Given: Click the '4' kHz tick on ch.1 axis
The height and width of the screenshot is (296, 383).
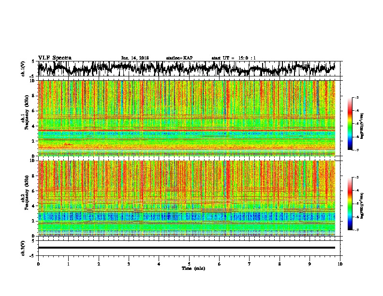Looking at the screenshot, I should [x=33, y=126].
